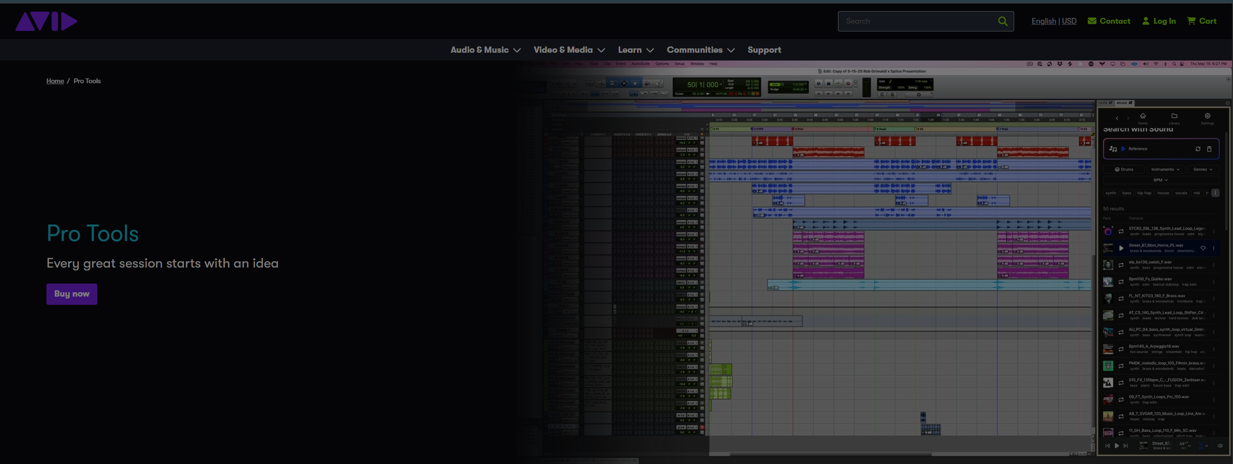Favorite Street_87_Bbm_Horns_PL.wav with heart icon
Screen dimensions: 1233x464
(1203, 248)
